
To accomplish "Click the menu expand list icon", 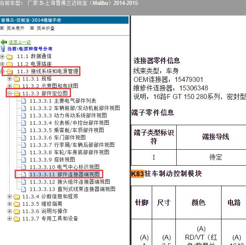I will pyautogui.click(x=2, y=28).
